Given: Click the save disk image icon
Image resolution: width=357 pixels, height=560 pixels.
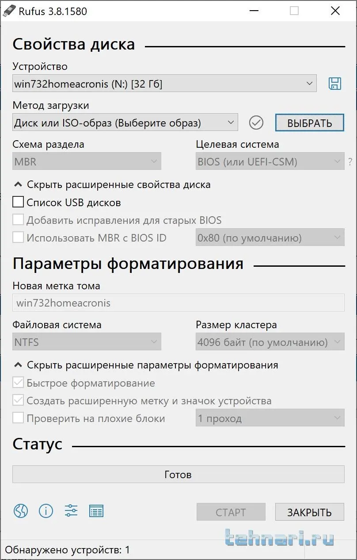Looking at the screenshot, I should click(x=334, y=84).
